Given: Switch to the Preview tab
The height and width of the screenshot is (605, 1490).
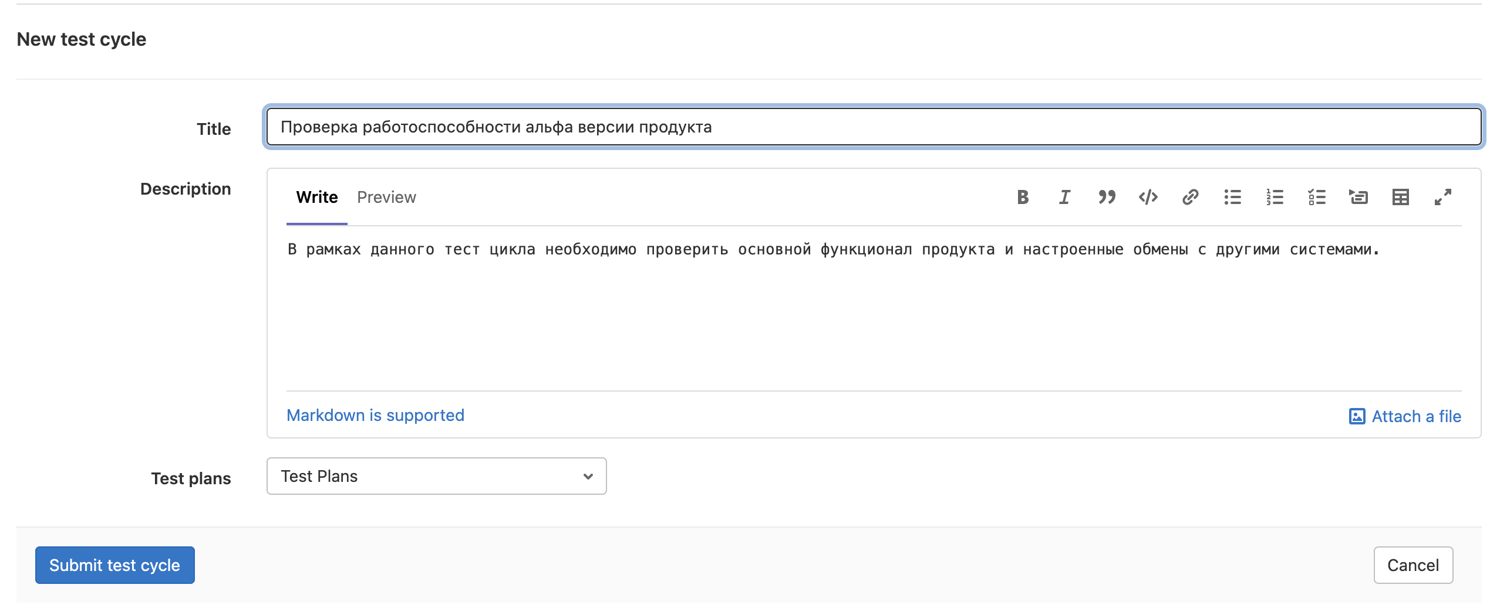Looking at the screenshot, I should click(x=386, y=198).
